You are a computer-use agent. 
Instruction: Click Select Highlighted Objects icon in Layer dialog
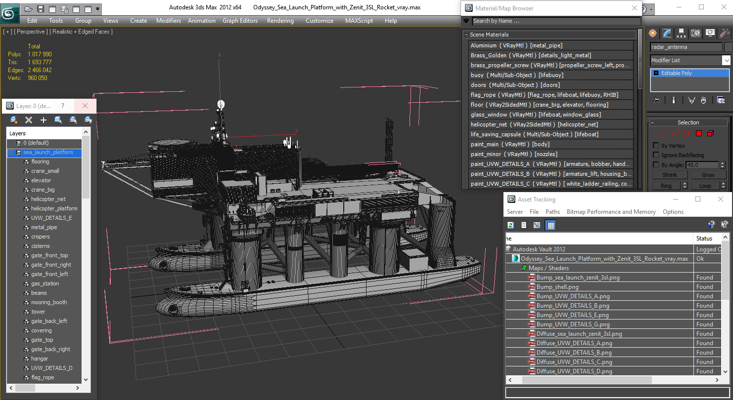[x=58, y=120]
